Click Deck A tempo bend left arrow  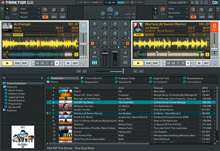[63, 35]
